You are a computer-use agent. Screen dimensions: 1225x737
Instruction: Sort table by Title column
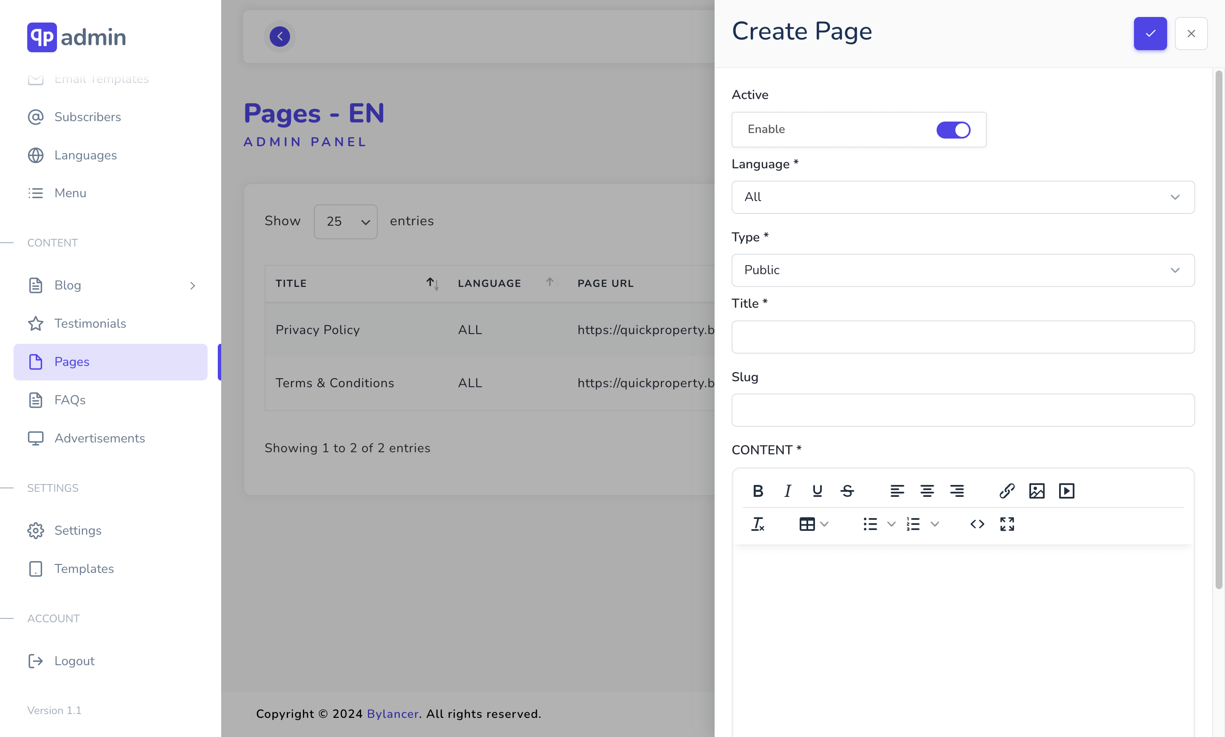point(356,283)
